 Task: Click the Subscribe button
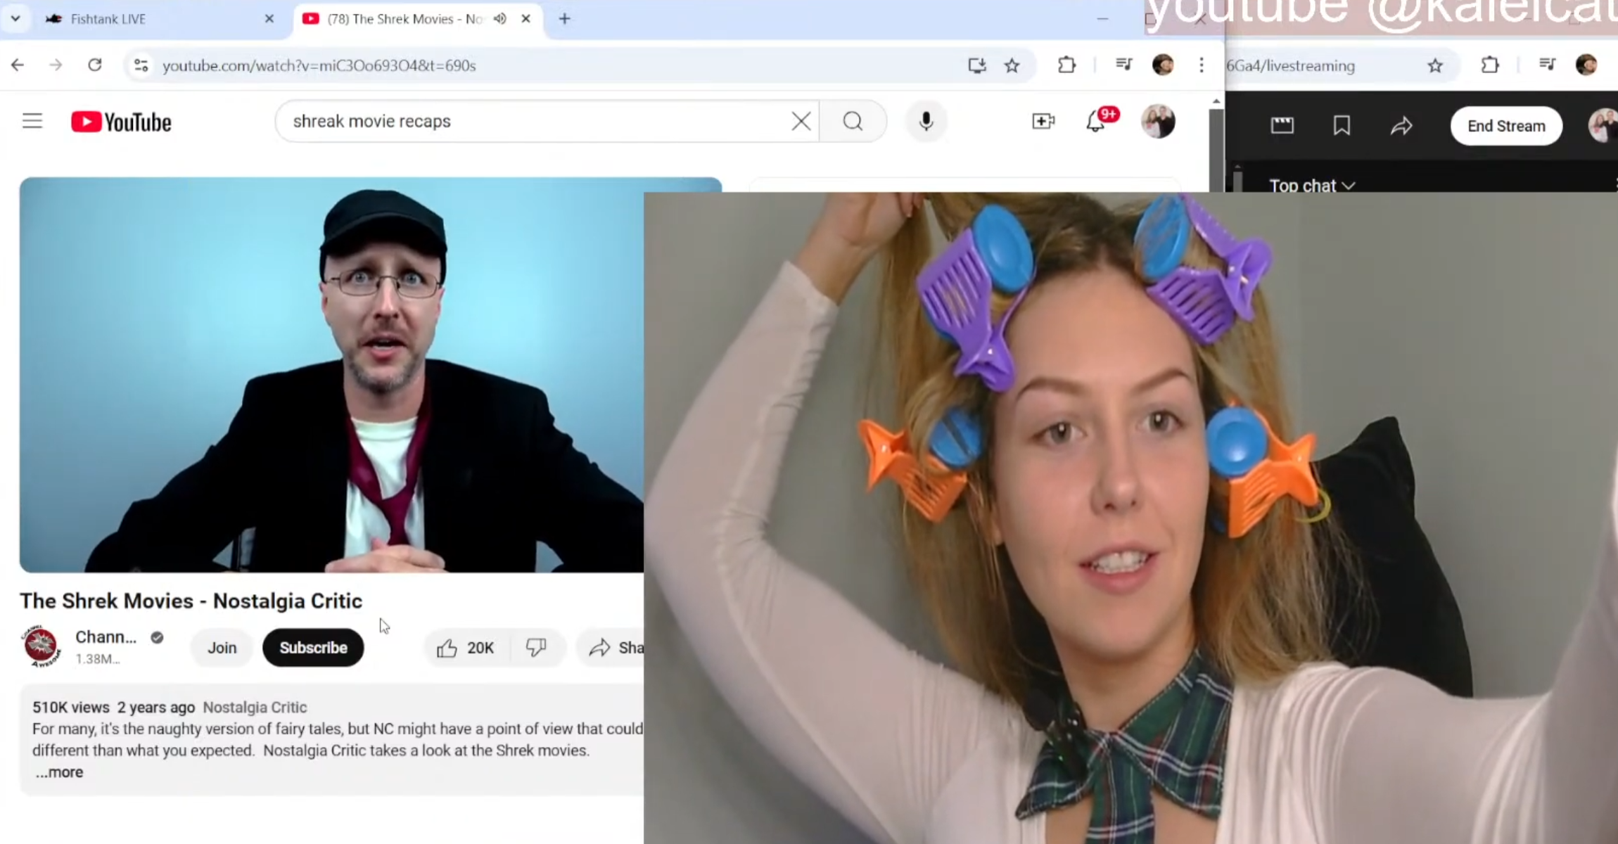click(313, 648)
